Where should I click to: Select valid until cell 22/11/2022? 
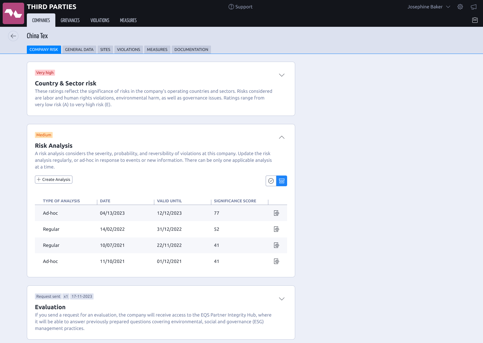click(169, 245)
